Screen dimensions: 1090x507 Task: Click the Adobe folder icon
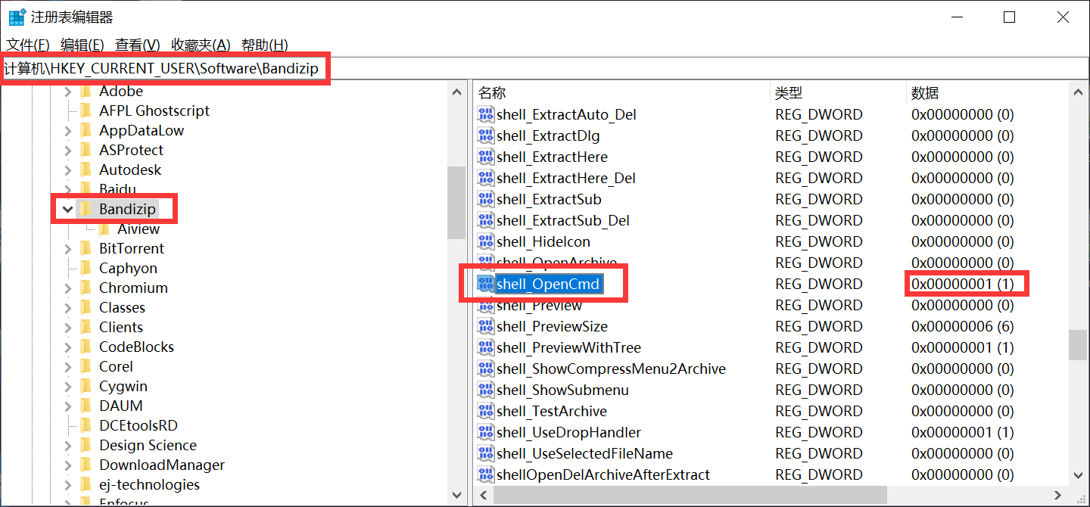[x=86, y=92]
